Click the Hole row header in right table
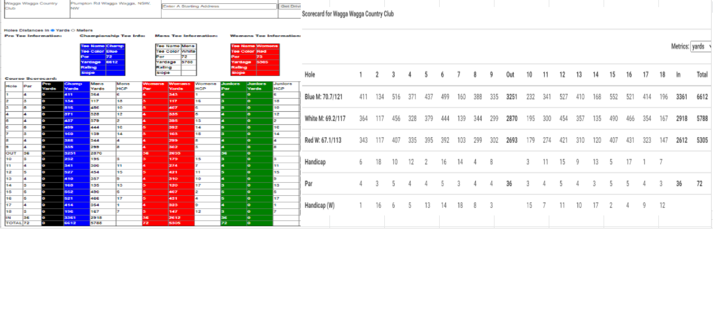Screen dimensions: 723x331 pyautogui.click(x=309, y=75)
